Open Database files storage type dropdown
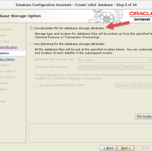Viewport: 152px width, 152px height. coord(115,60)
